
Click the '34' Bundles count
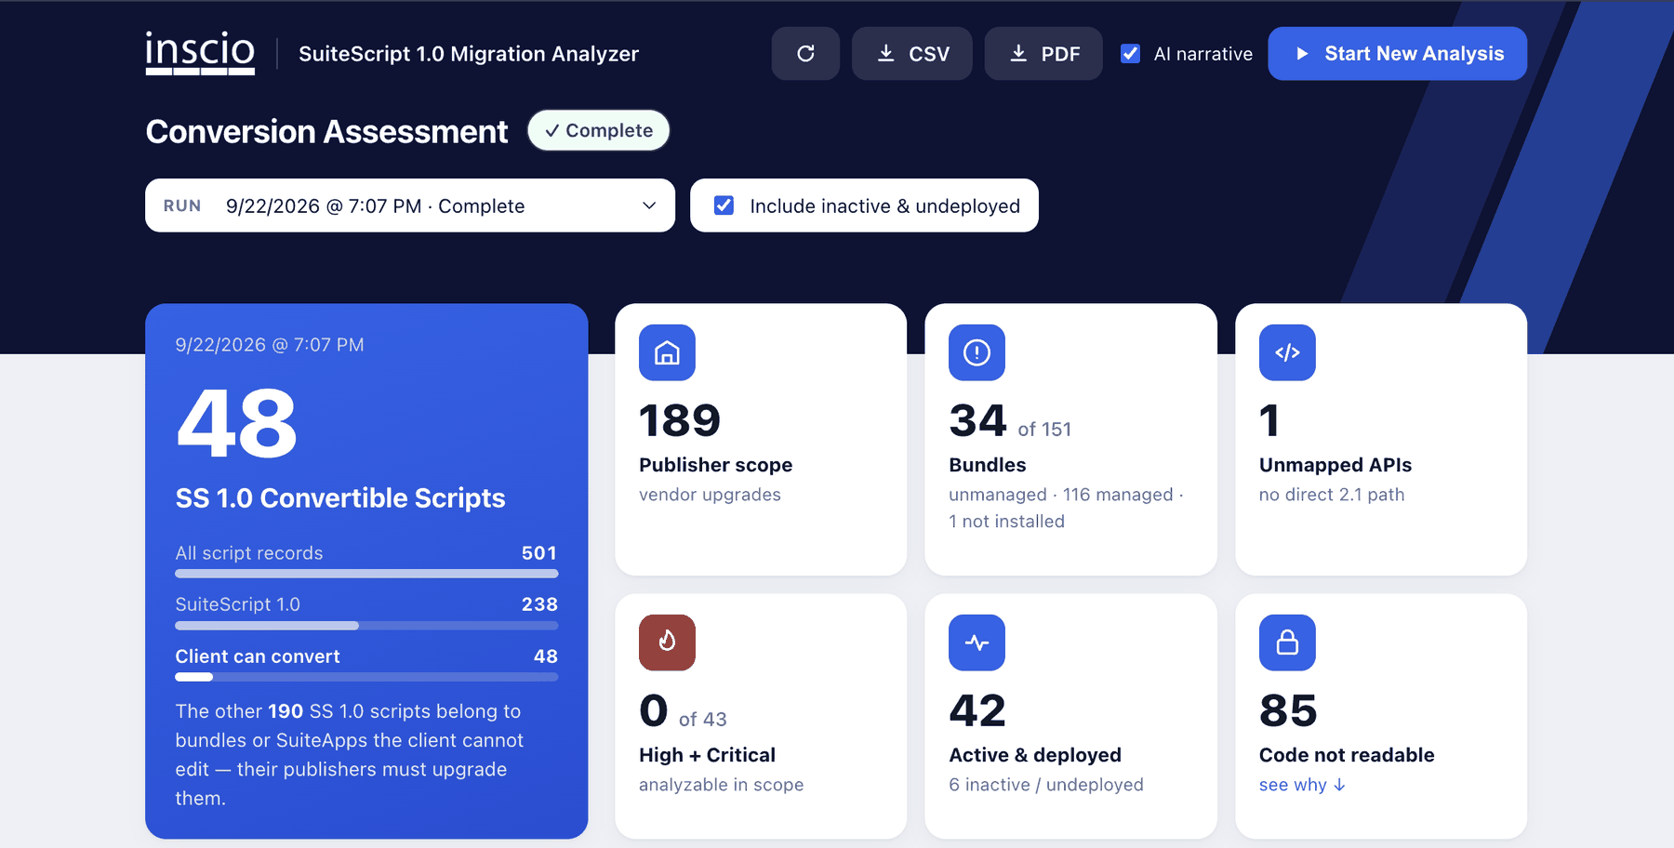coord(977,420)
